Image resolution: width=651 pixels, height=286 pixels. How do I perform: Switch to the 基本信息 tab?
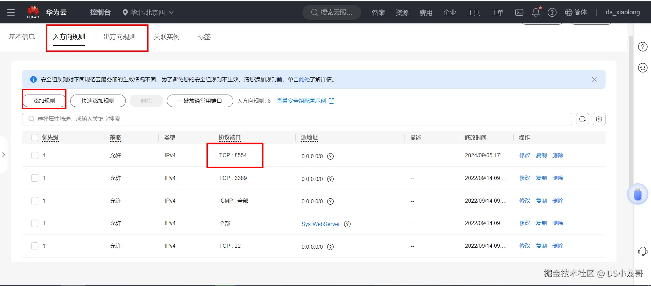pyautogui.click(x=22, y=37)
